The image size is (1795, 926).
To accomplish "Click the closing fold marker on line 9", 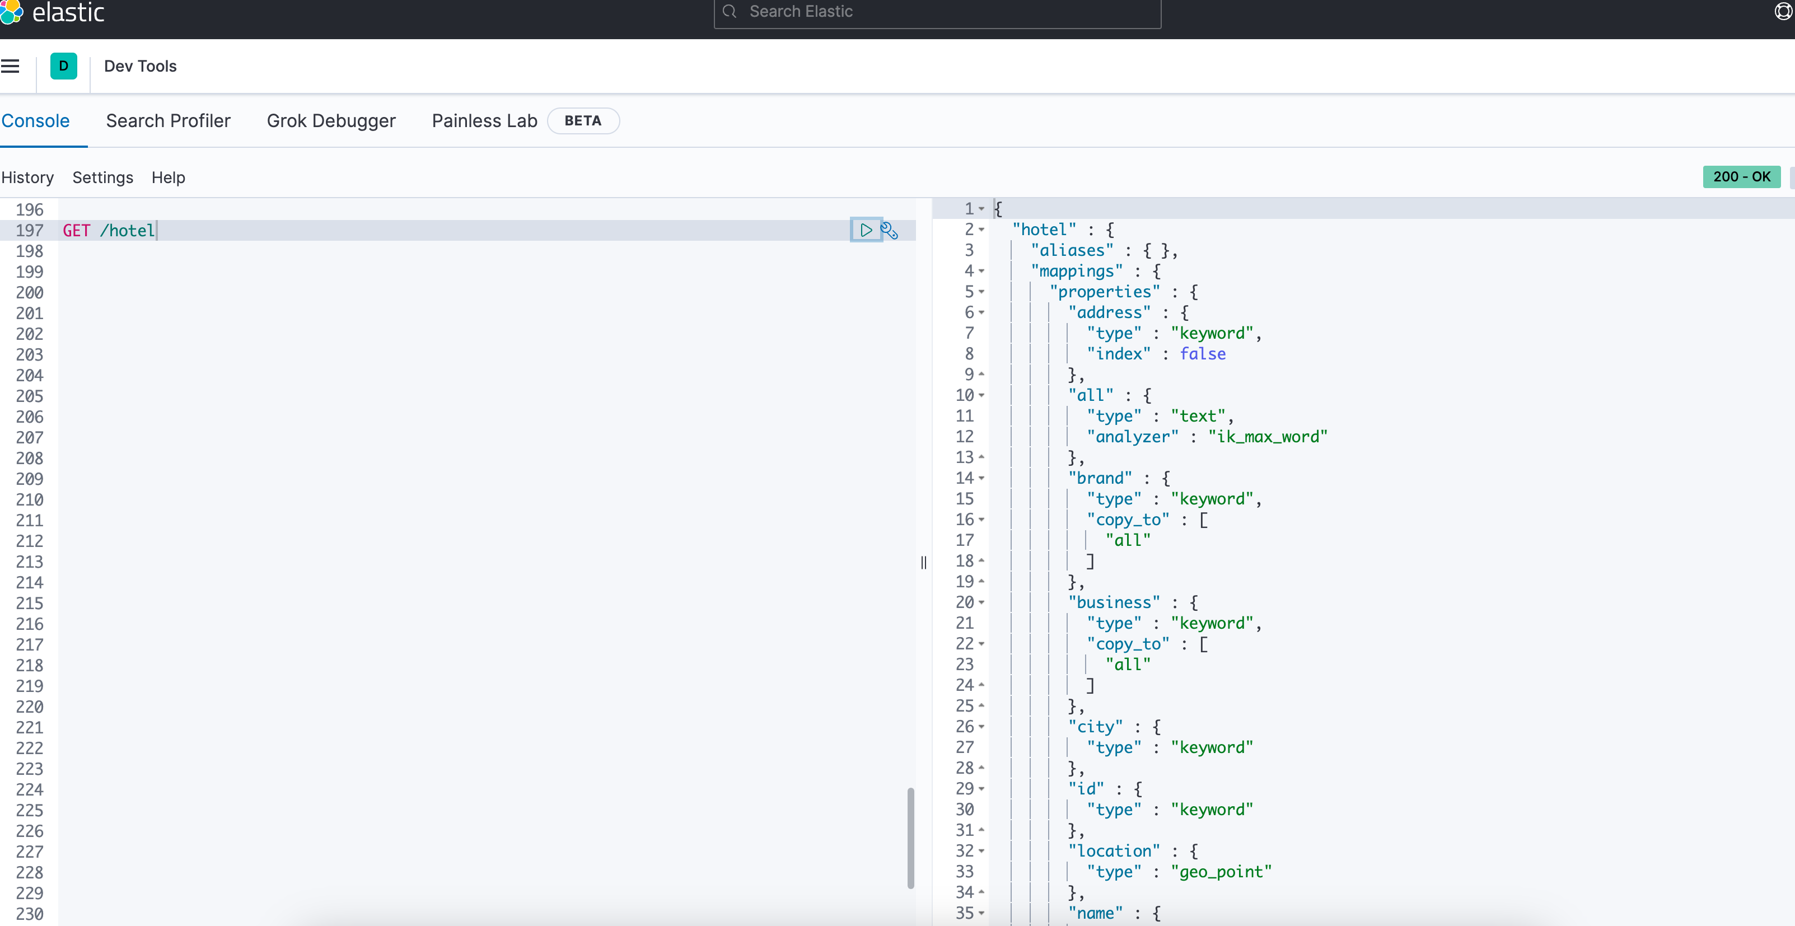I will coord(981,375).
